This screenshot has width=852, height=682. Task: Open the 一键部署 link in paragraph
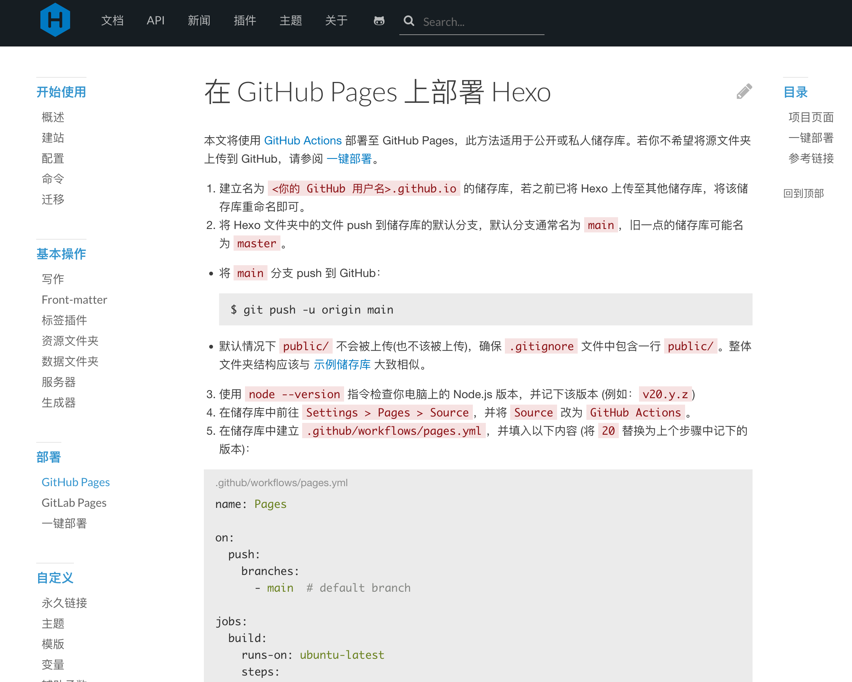[x=350, y=160]
